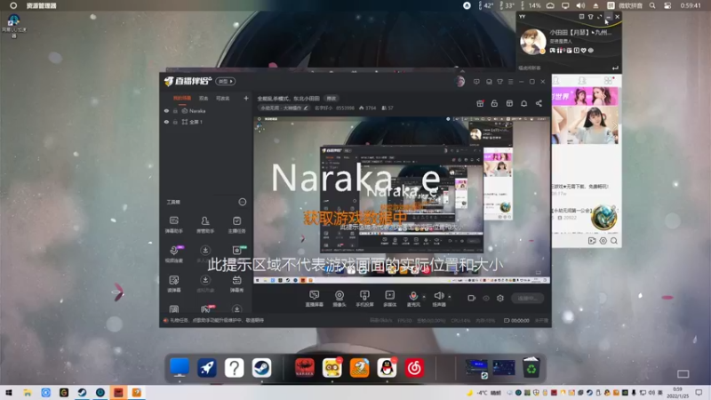Collapse the 工具箱 toolbox panel
This screenshot has height=400, width=711.
(243, 202)
